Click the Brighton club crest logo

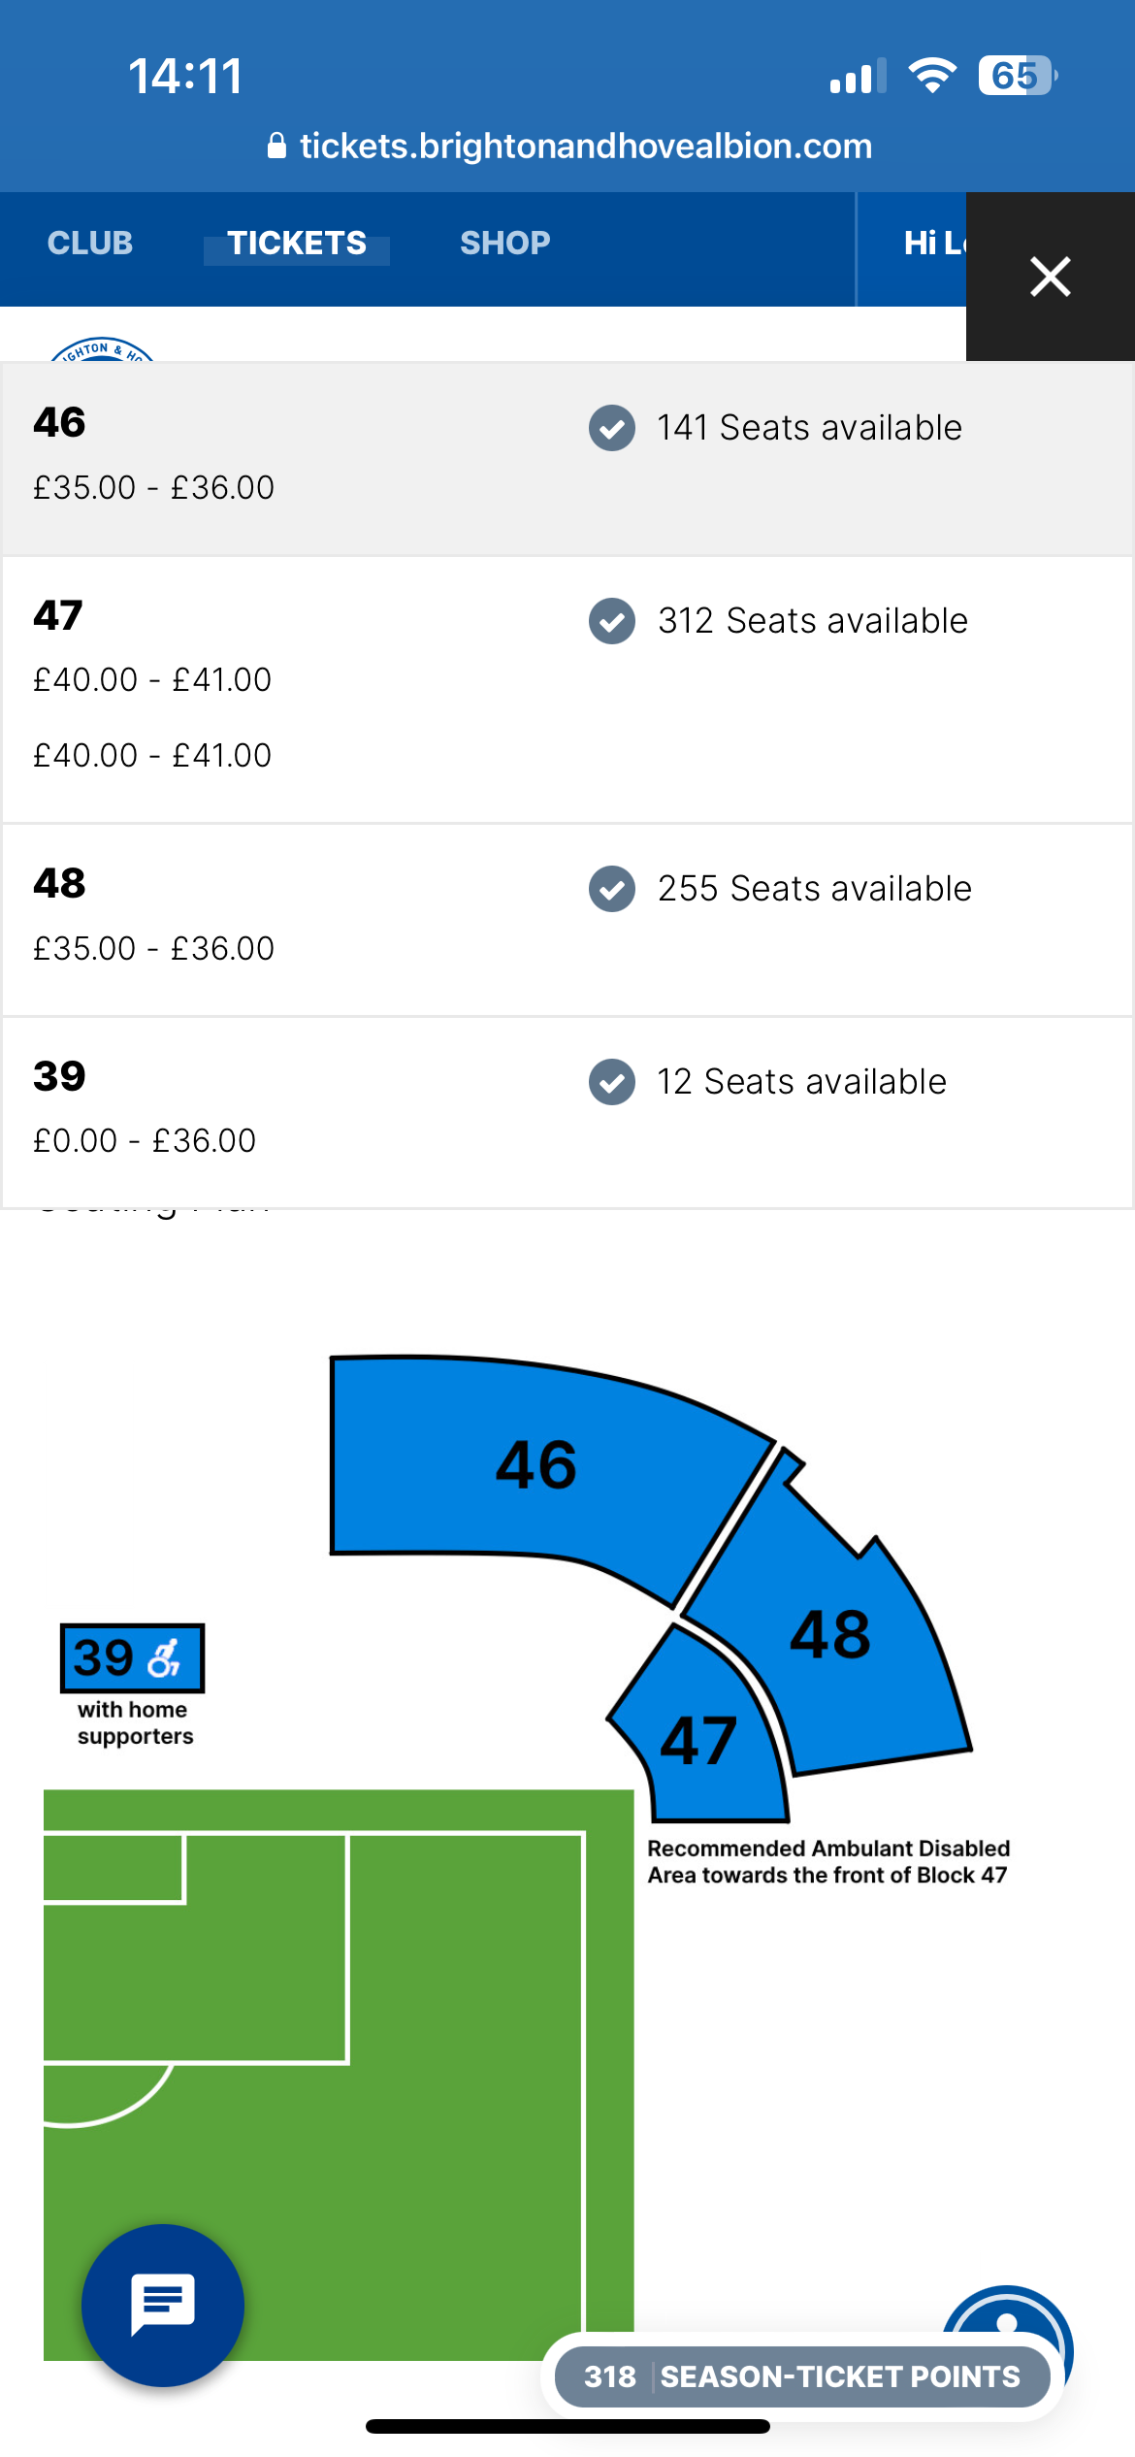point(102,349)
